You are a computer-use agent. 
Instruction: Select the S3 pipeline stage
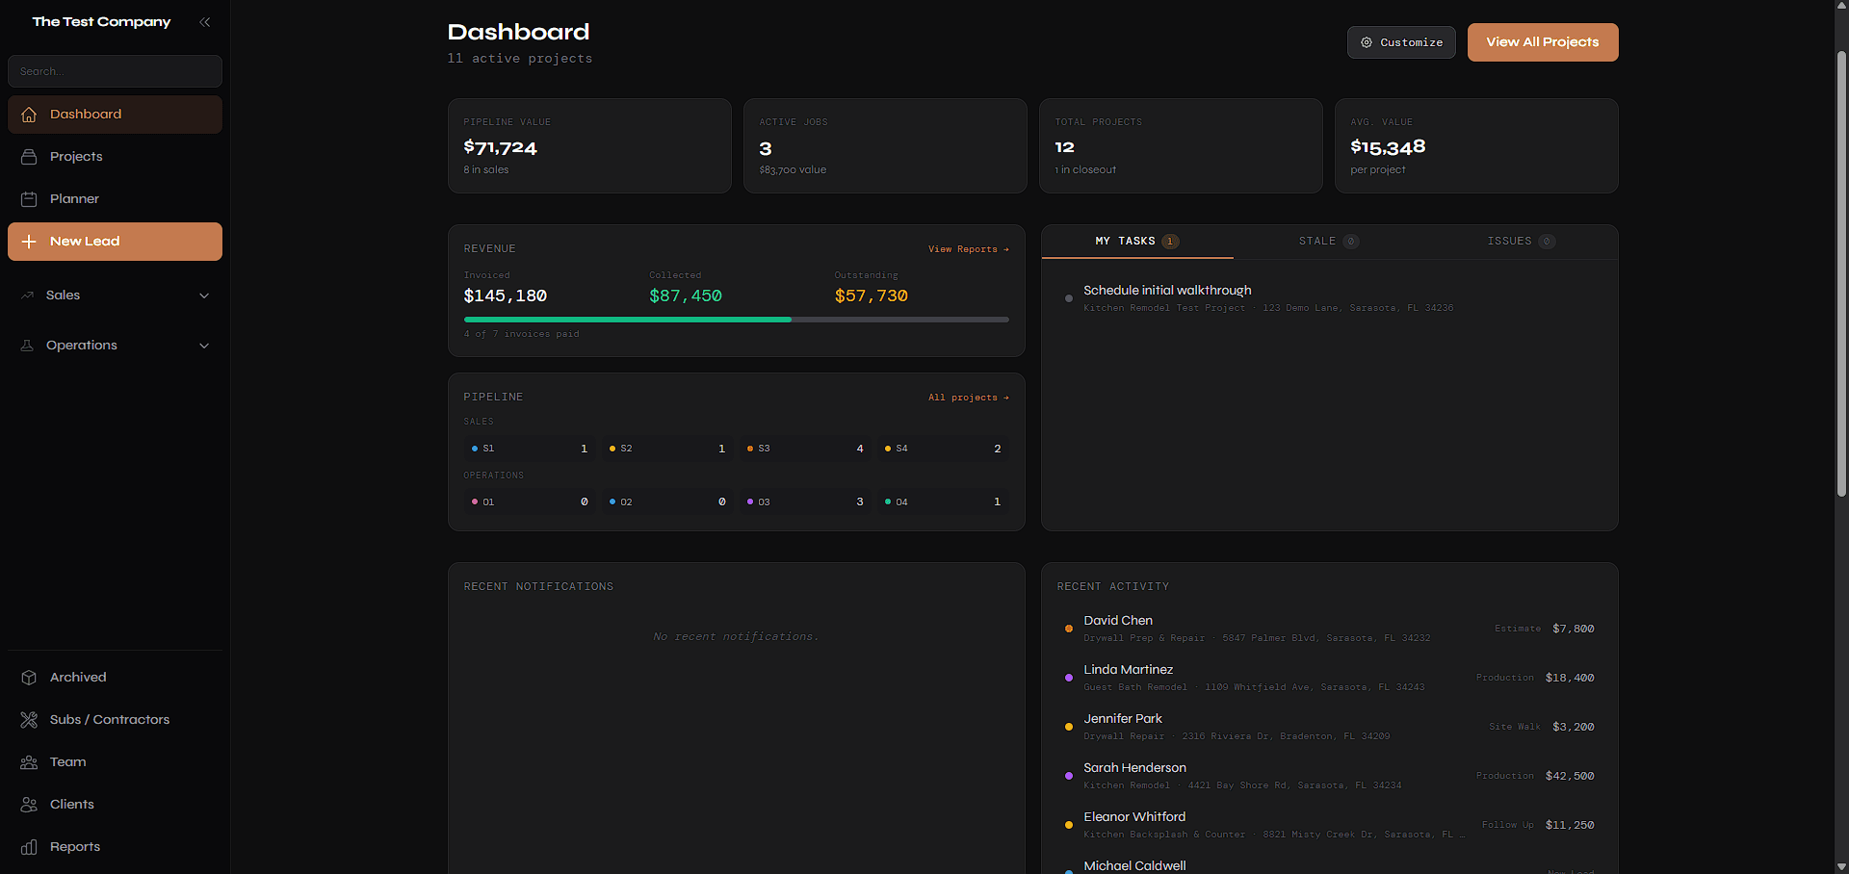(x=805, y=449)
